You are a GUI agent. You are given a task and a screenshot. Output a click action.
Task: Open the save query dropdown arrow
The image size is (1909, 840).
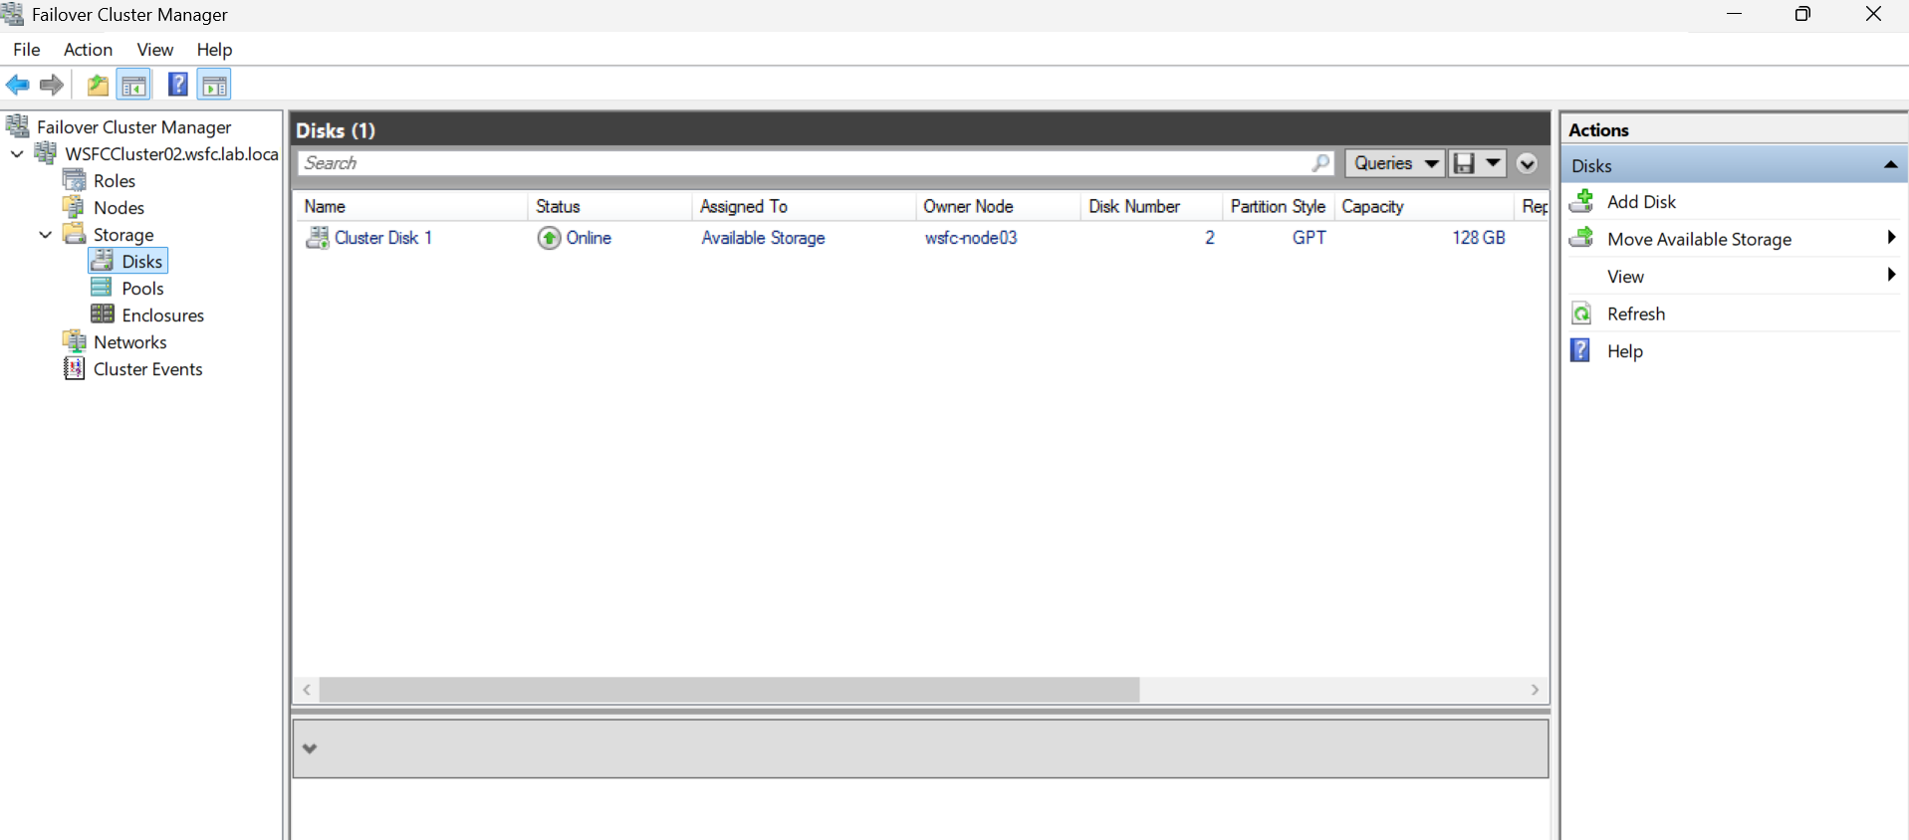coord(1493,163)
